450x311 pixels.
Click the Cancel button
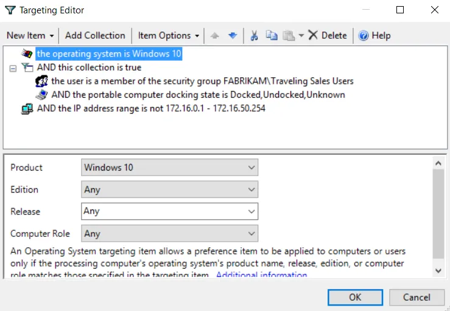coord(417,297)
